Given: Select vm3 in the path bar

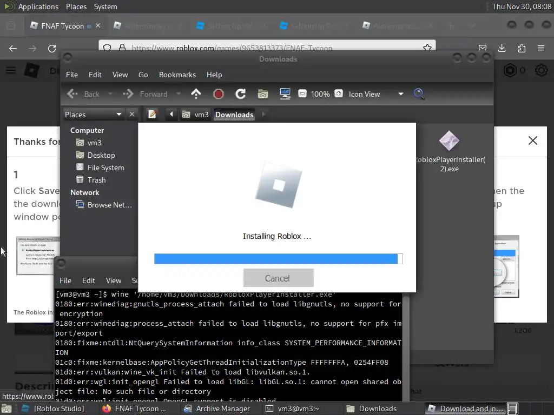Looking at the screenshot, I should pyautogui.click(x=195, y=115).
